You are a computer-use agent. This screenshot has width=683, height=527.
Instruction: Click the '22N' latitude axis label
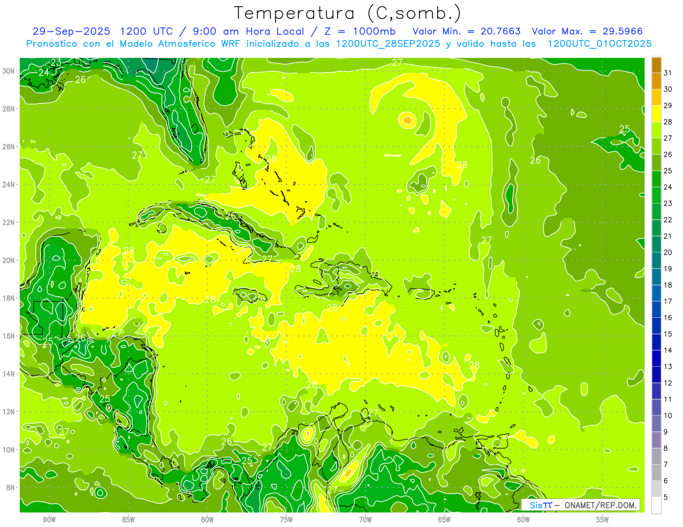point(9,222)
